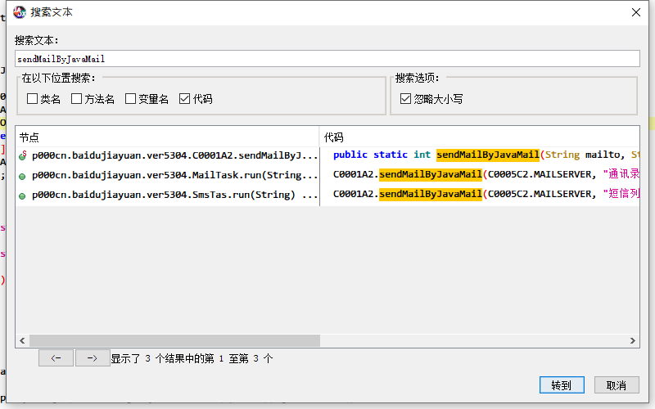The height and width of the screenshot is (409, 655).
Task: Click the 取消 button
Action: coord(617,384)
